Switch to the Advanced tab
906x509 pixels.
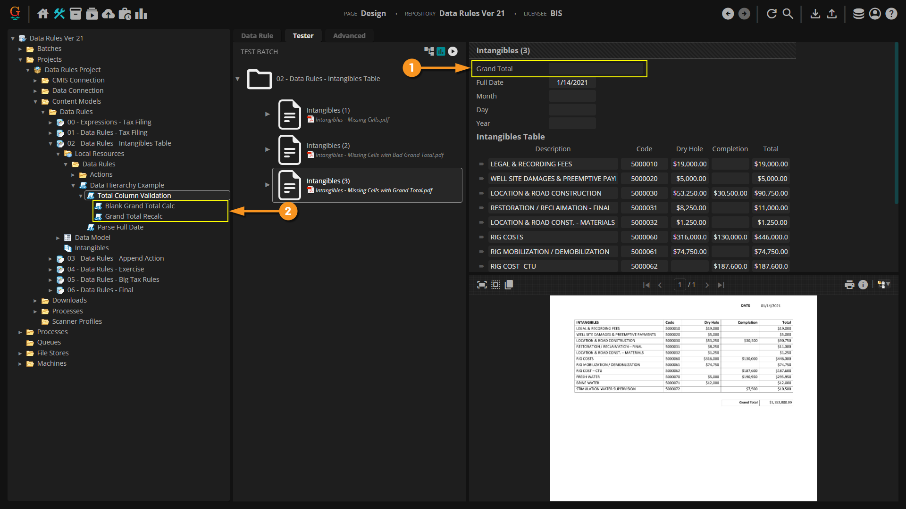click(x=349, y=36)
